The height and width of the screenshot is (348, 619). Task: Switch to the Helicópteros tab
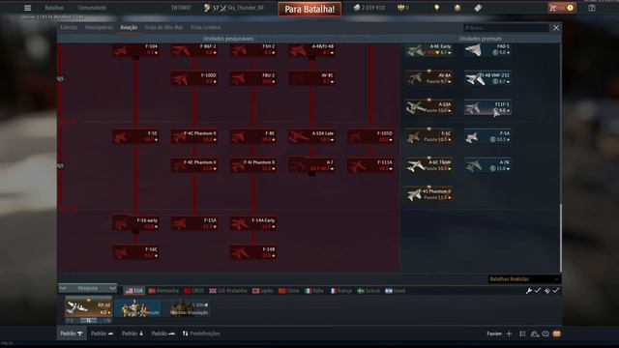point(99,27)
